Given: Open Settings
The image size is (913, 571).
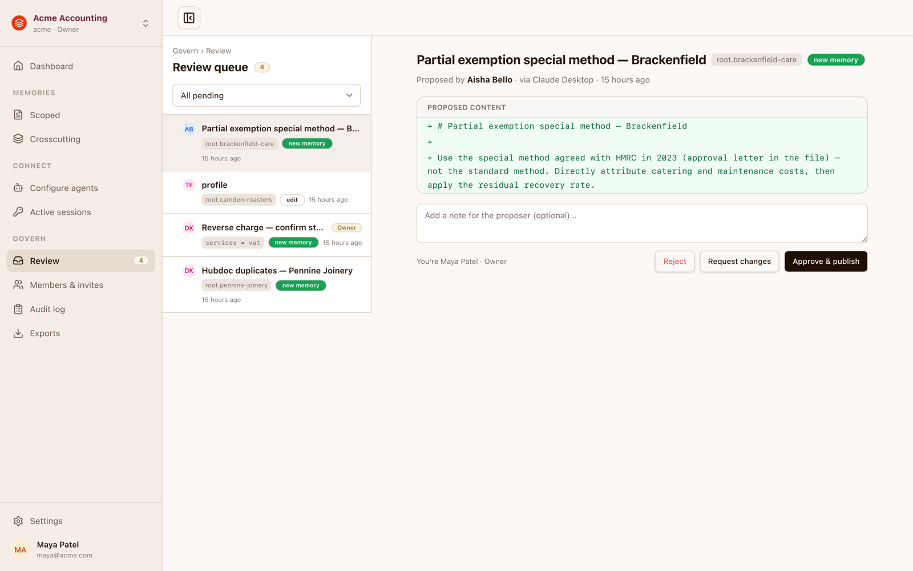Looking at the screenshot, I should pyautogui.click(x=81, y=521).
